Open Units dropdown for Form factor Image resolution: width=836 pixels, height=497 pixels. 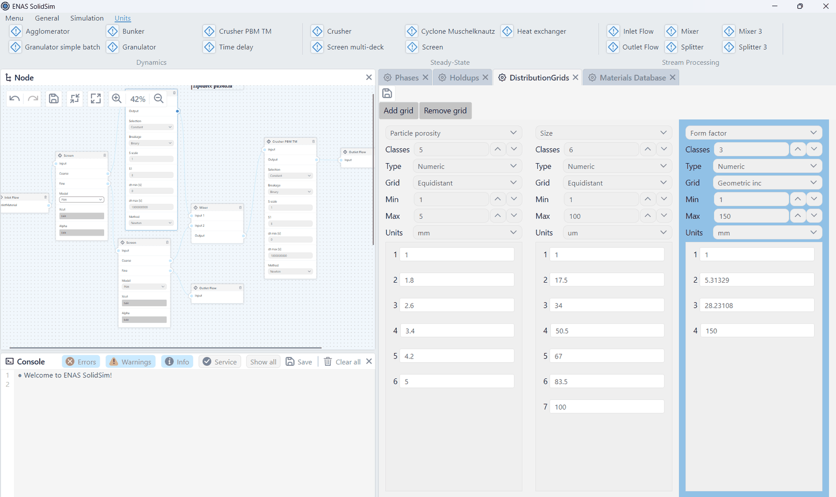(768, 233)
